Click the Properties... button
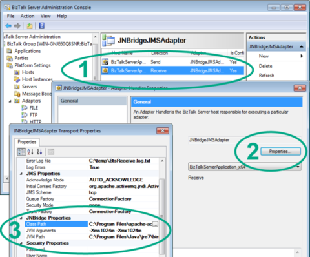 280,151
